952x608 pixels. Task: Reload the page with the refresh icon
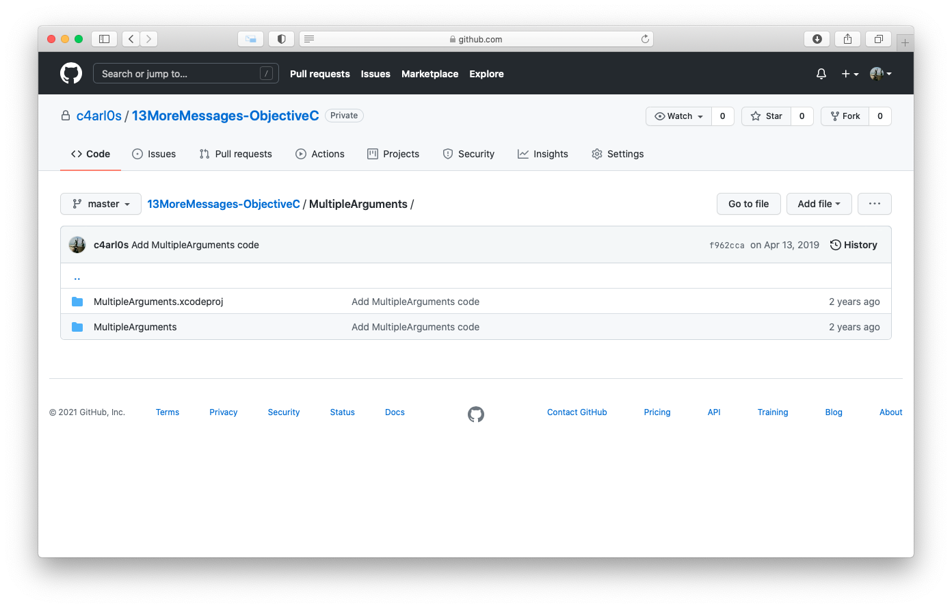645,39
